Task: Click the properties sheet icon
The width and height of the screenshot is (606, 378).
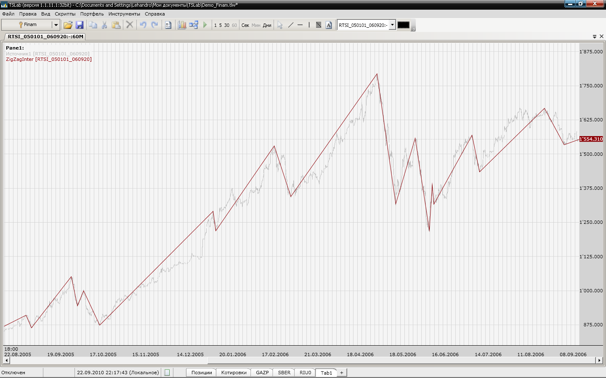Action: 168,25
